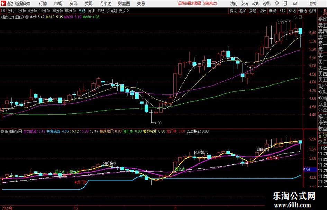Viewport: 327px width, 210px height.
Task: Switch to the 5分钟 period tab
Action: pyautogui.click(x=32, y=11)
